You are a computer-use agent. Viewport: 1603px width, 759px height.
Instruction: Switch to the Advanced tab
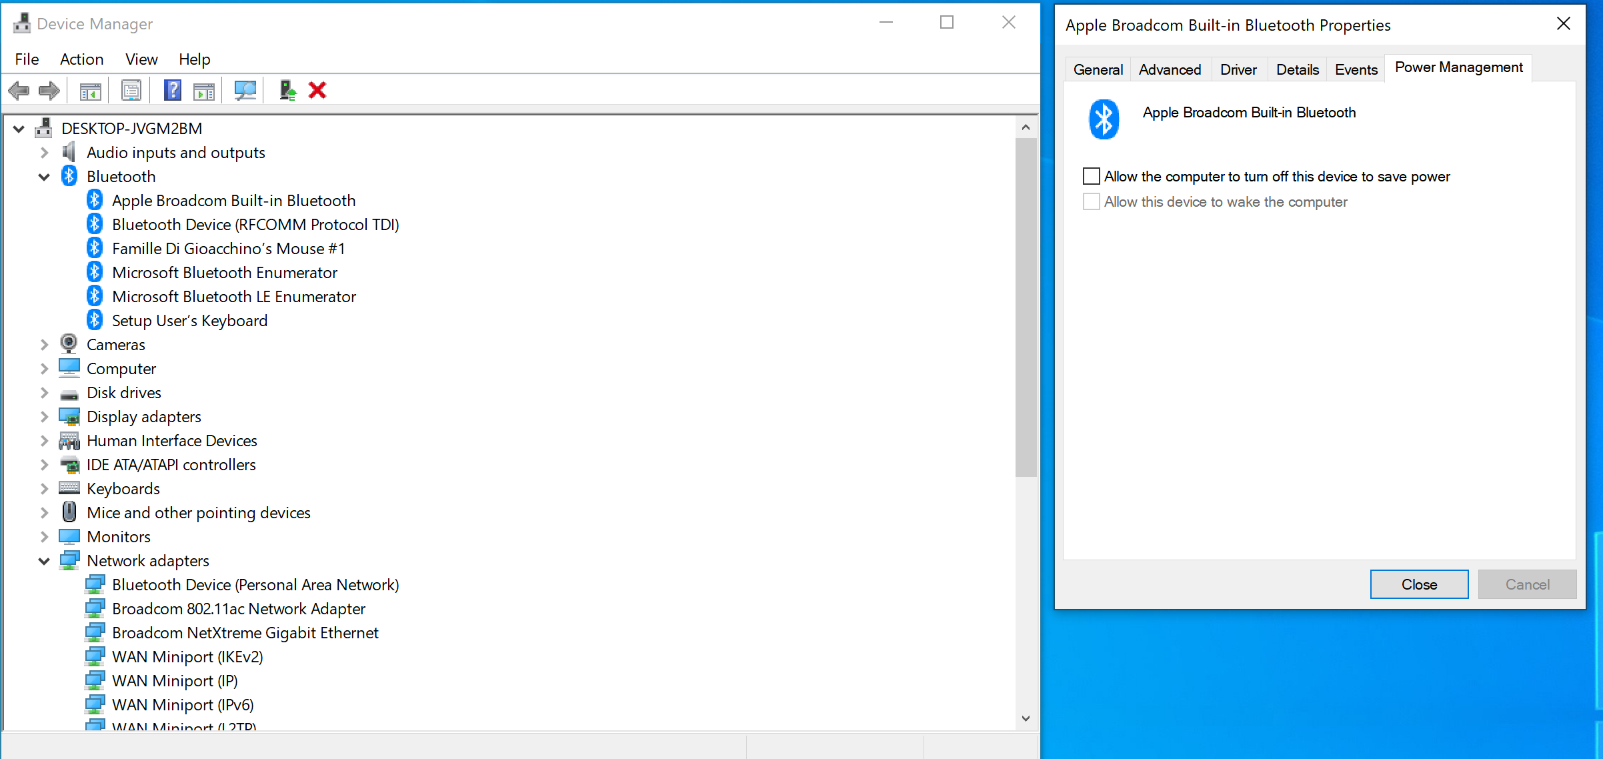1170,69
